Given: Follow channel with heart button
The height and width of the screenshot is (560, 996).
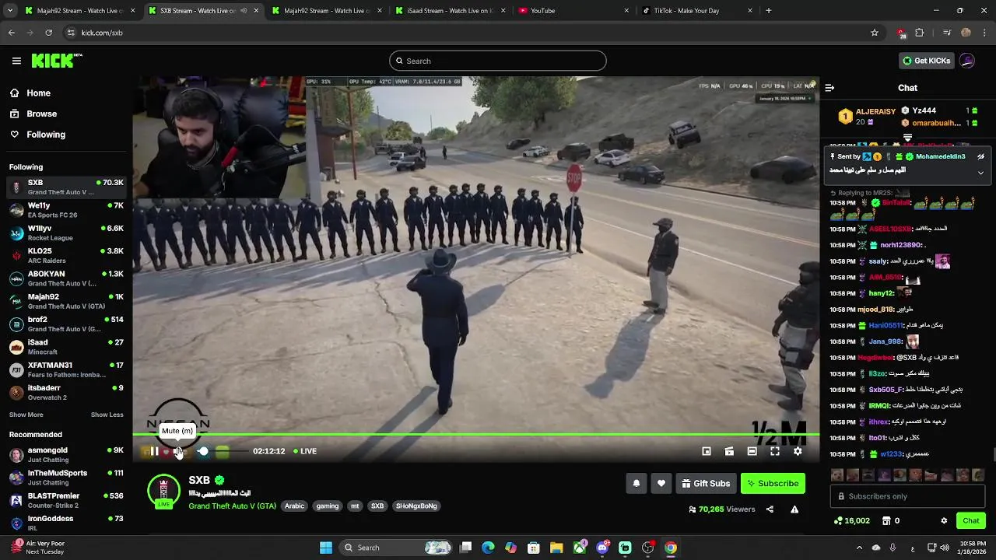Looking at the screenshot, I should tap(661, 484).
